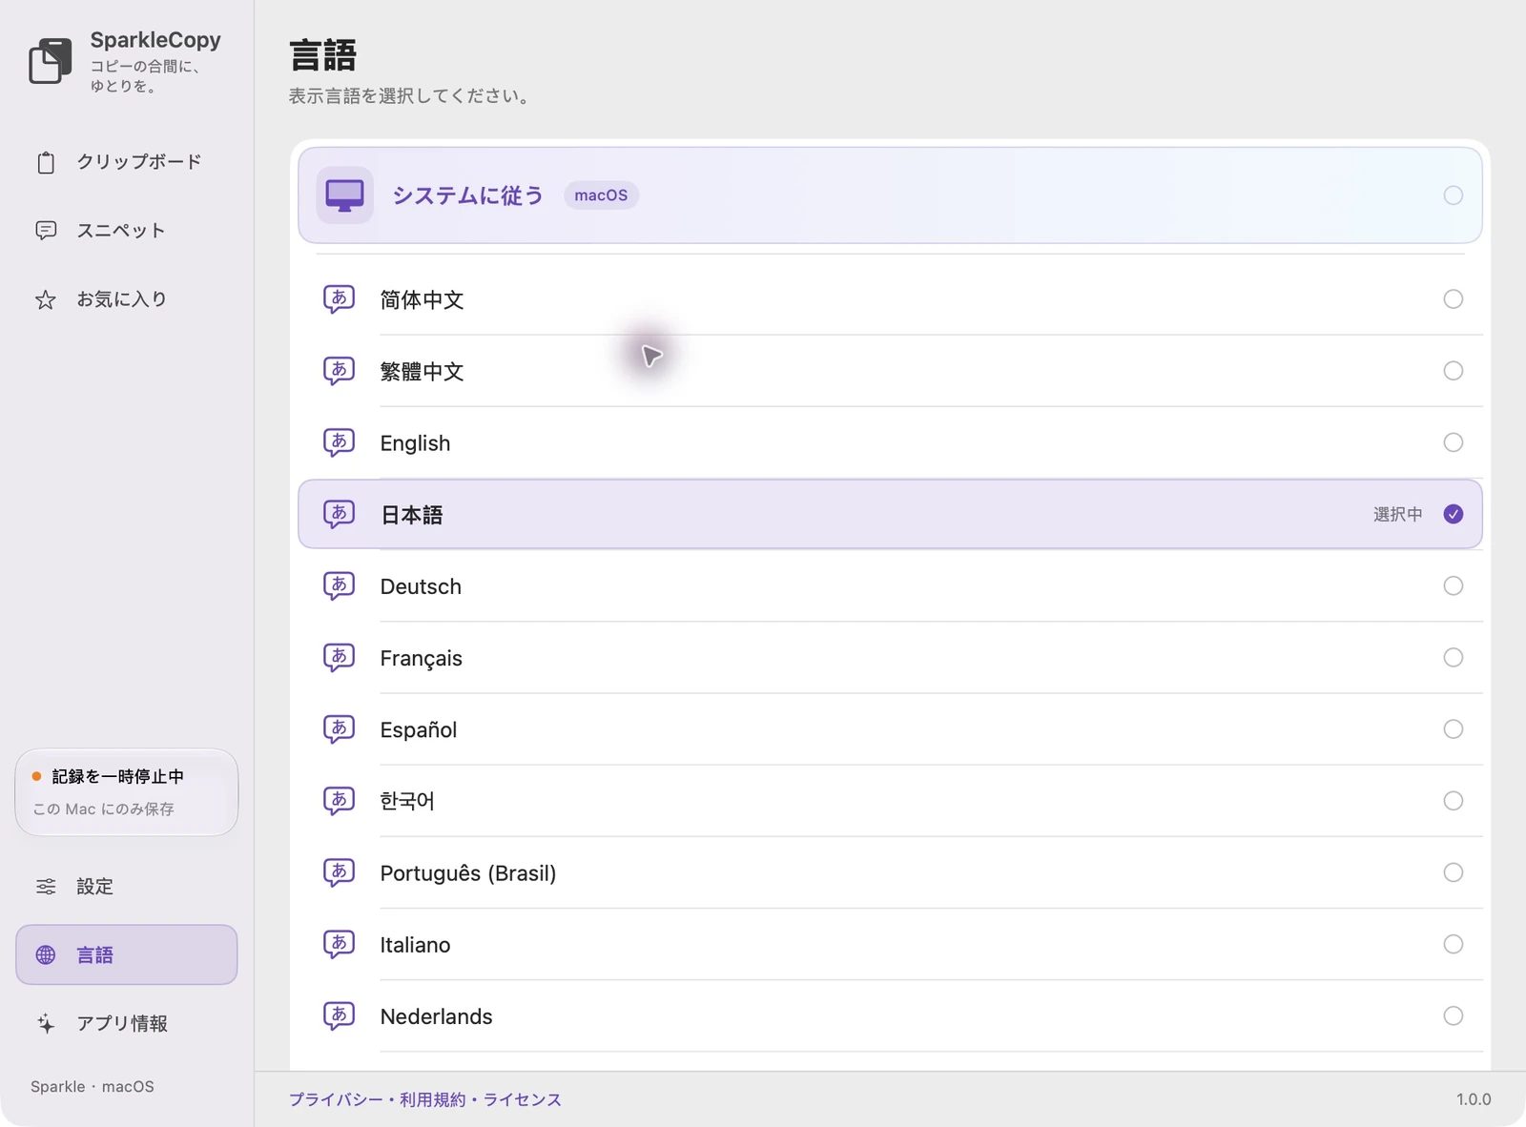Click the language icon beside English
This screenshot has width=1526, height=1127.
pyautogui.click(x=339, y=442)
